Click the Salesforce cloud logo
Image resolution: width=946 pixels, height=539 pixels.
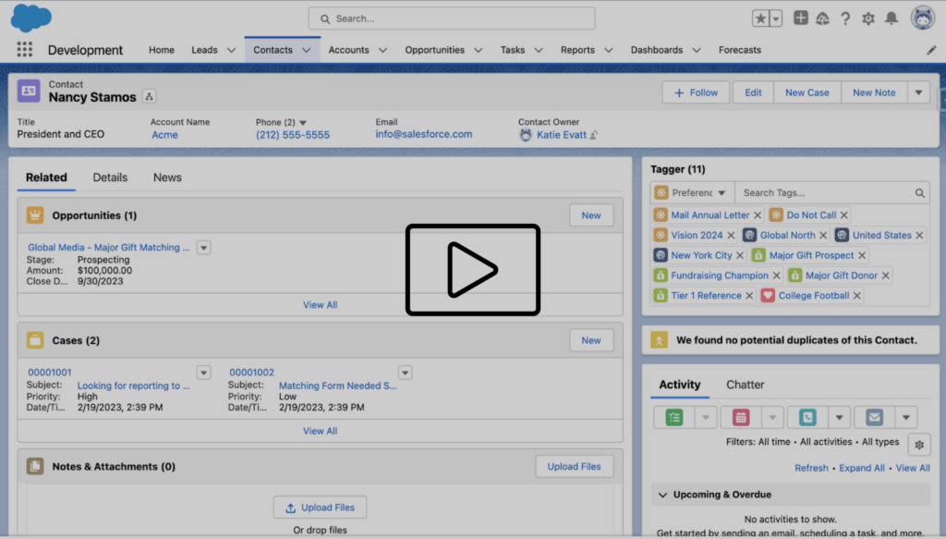pos(30,18)
